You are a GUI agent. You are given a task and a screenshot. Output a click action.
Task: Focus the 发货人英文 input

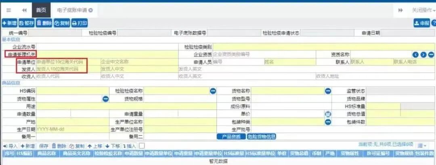[306, 69]
